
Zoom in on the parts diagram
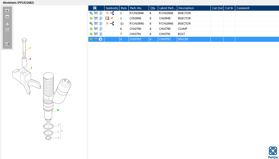(7, 11)
